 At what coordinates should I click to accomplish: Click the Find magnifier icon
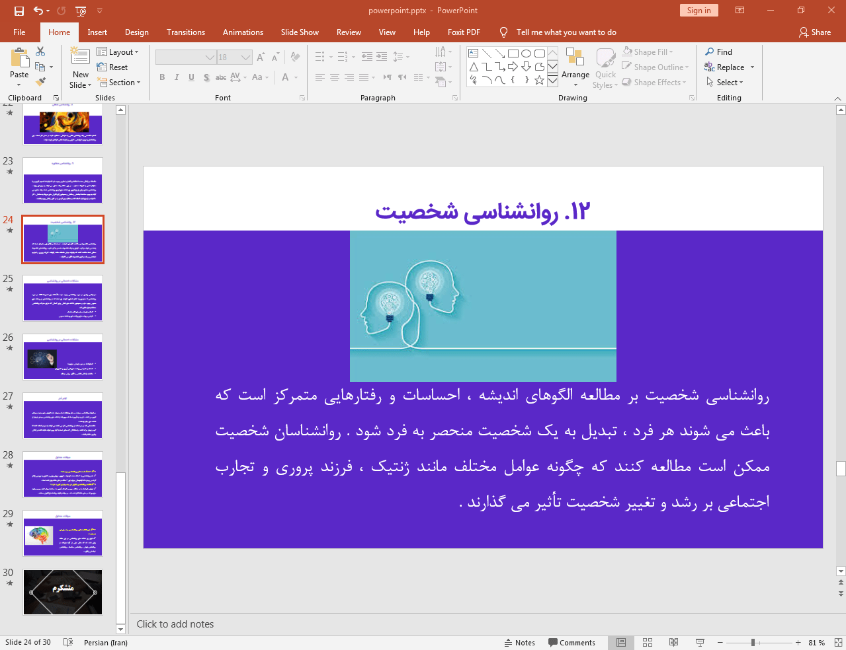click(x=710, y=52)
